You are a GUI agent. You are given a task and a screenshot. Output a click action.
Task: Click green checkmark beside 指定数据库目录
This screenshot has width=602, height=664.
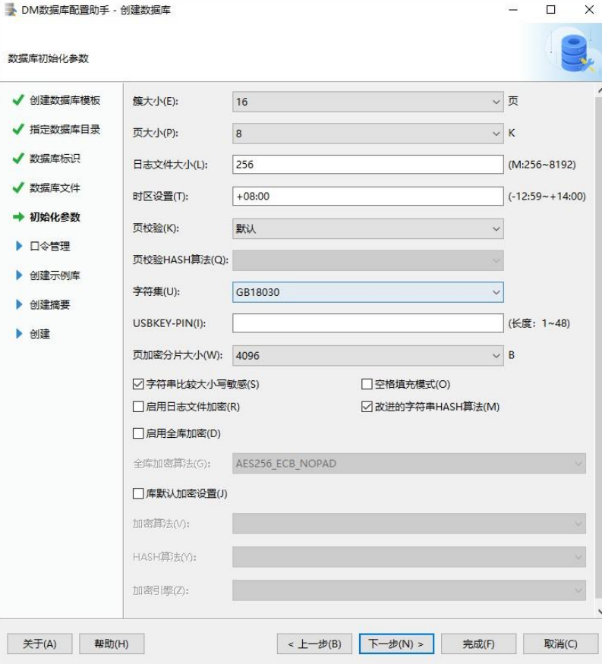[18, 130]
